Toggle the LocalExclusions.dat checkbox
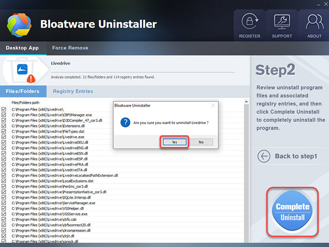This screenshot has height=247, width=329. pos(4,181)
